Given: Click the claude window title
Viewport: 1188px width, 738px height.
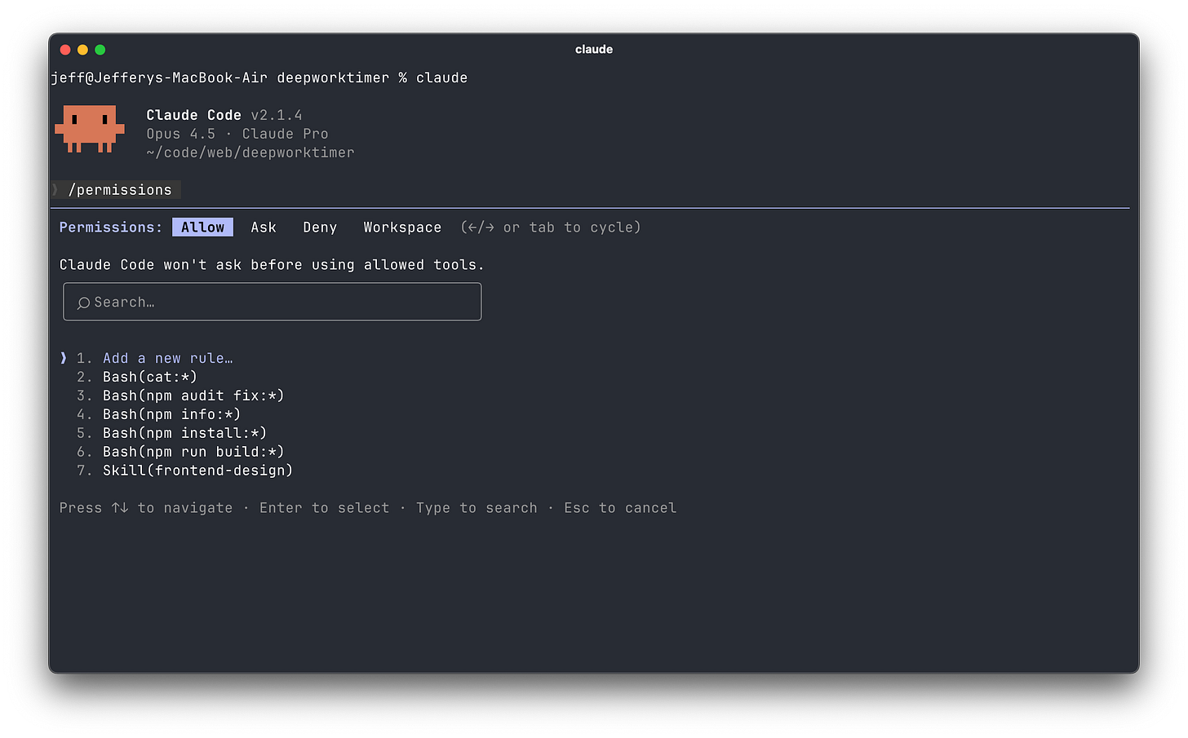Looking at the screenshot, I should point(593,49).
